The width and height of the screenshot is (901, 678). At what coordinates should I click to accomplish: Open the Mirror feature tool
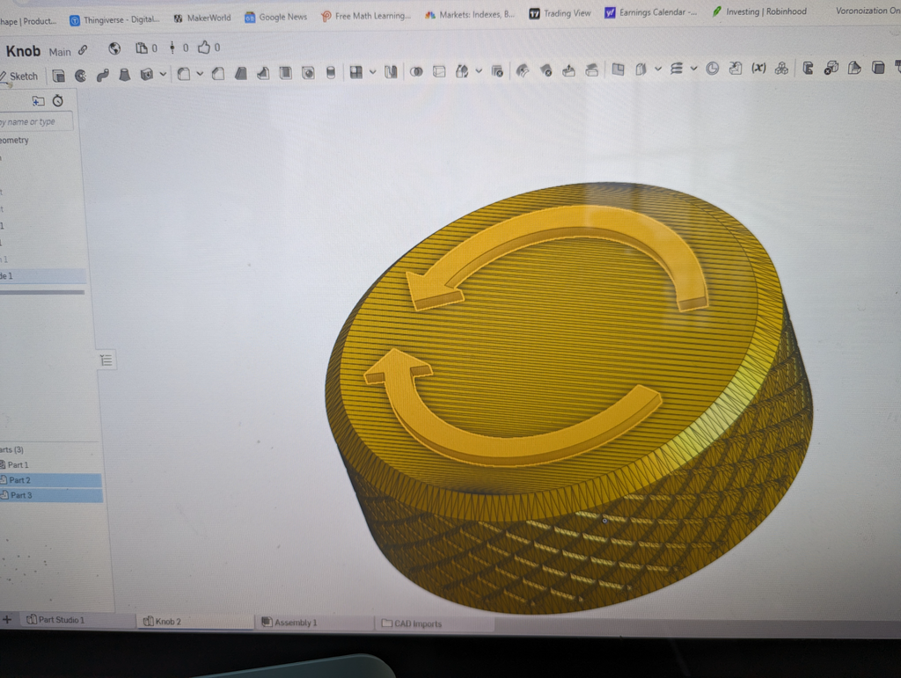pos(391,72)
